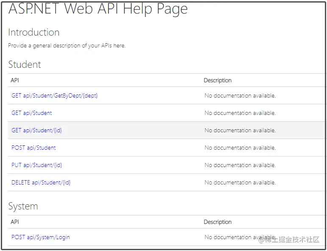Viewport: 327px width, 251px height.
Task: Open GET api/Student/{id} documentation link
Action: pos(37,130)
